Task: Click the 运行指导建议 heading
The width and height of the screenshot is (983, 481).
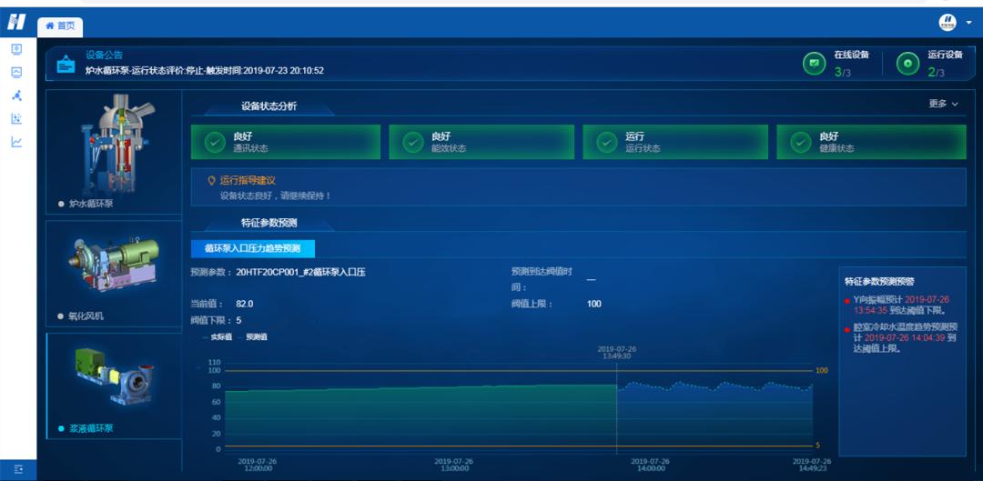Action: [248, 180]
